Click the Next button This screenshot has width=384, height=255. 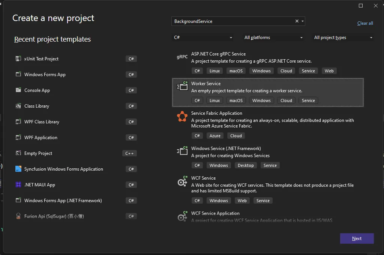pos(357,238)
